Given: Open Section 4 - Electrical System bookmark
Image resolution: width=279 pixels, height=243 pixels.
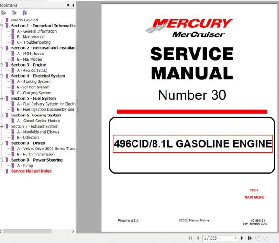Looking at the screenshot, I should [x=38, y=76].
